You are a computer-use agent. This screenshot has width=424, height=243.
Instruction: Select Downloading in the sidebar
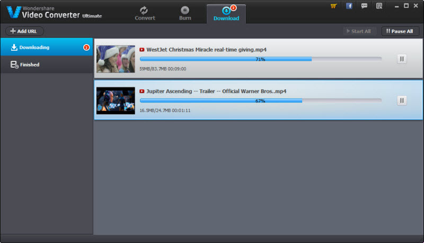47,47
